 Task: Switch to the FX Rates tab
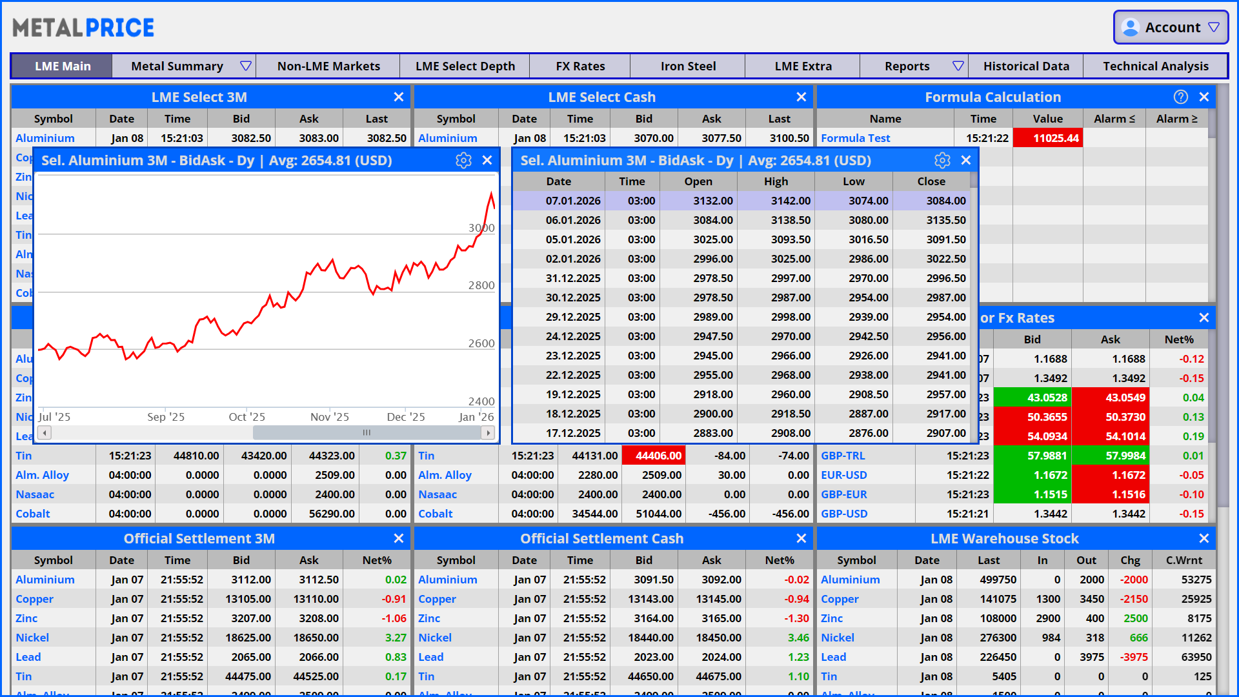(x=579, y=66)
